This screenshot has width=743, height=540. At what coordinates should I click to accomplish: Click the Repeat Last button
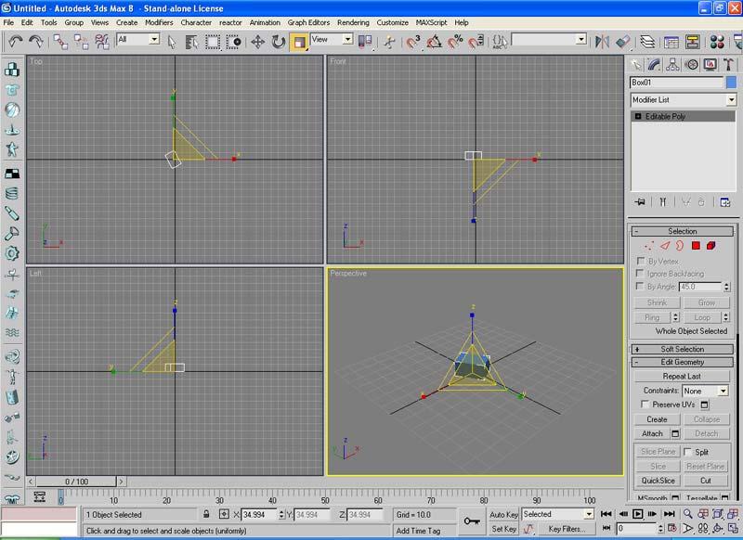click(x=682, y=377)
